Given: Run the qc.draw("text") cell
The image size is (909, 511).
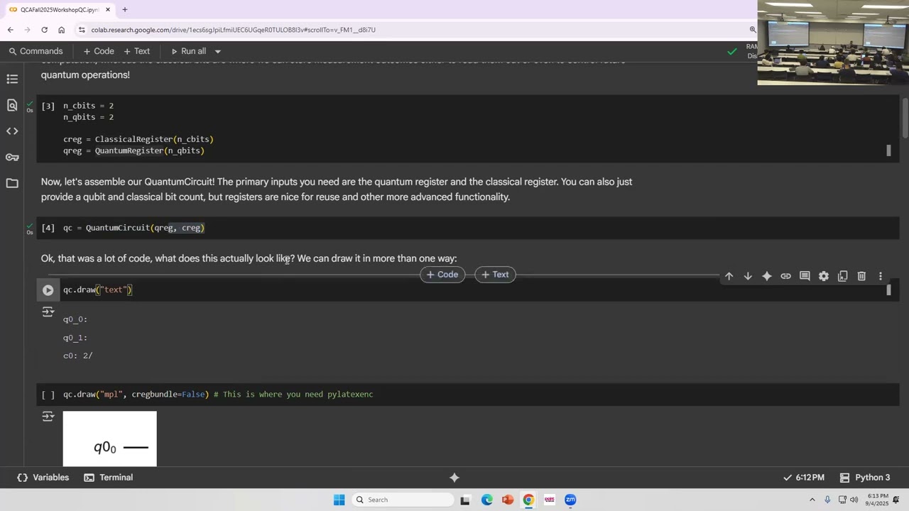Looking at the screenshot, I should [48, 290].
